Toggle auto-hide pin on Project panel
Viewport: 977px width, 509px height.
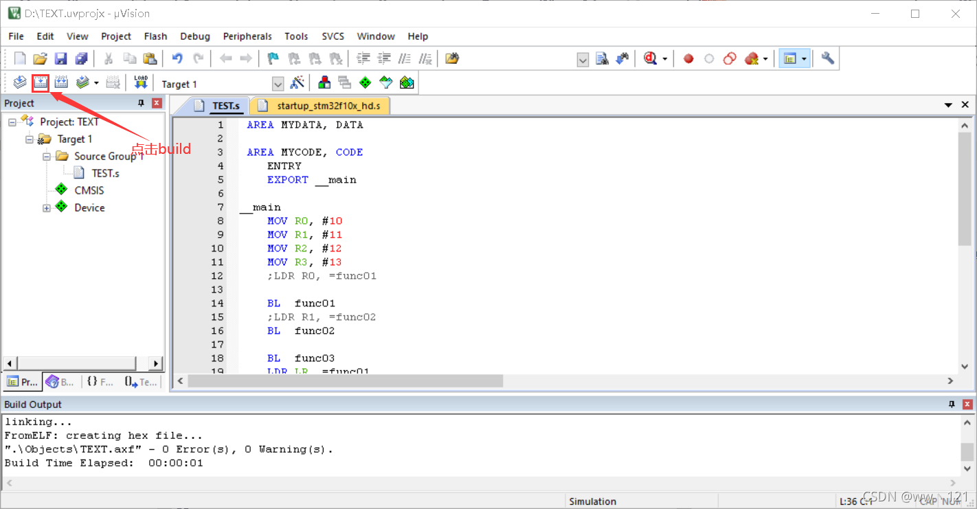pos(141,103)
